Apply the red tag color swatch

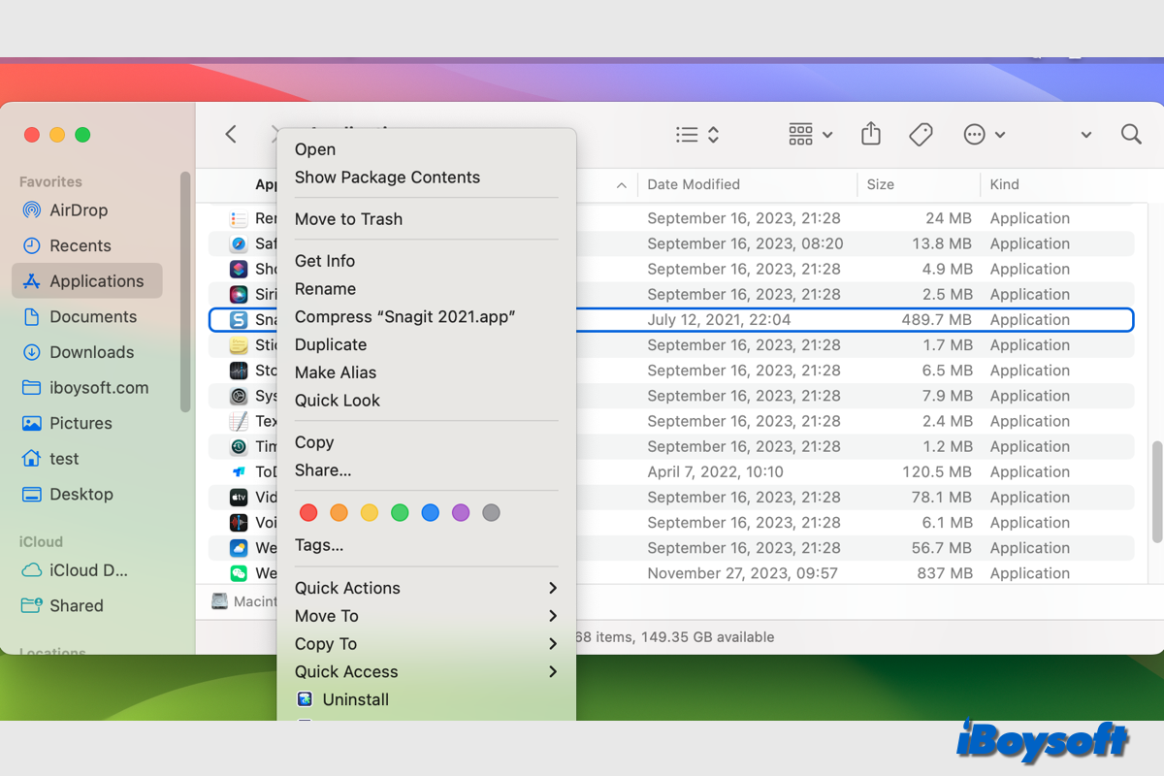(307, 512)
